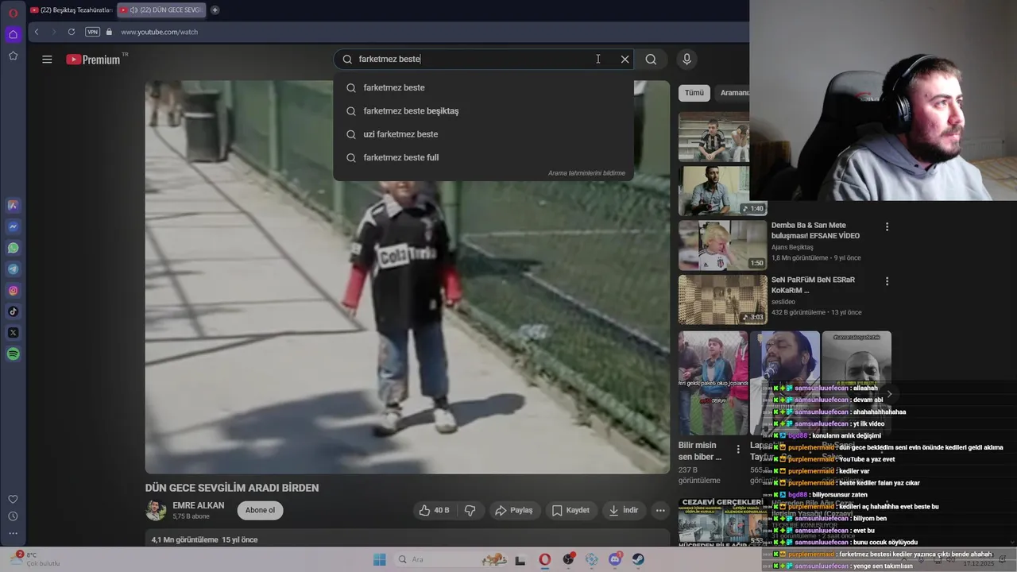
Task: Open options menu for Demba Ba video
Action: pyautogui.click(x=887, y=226)
